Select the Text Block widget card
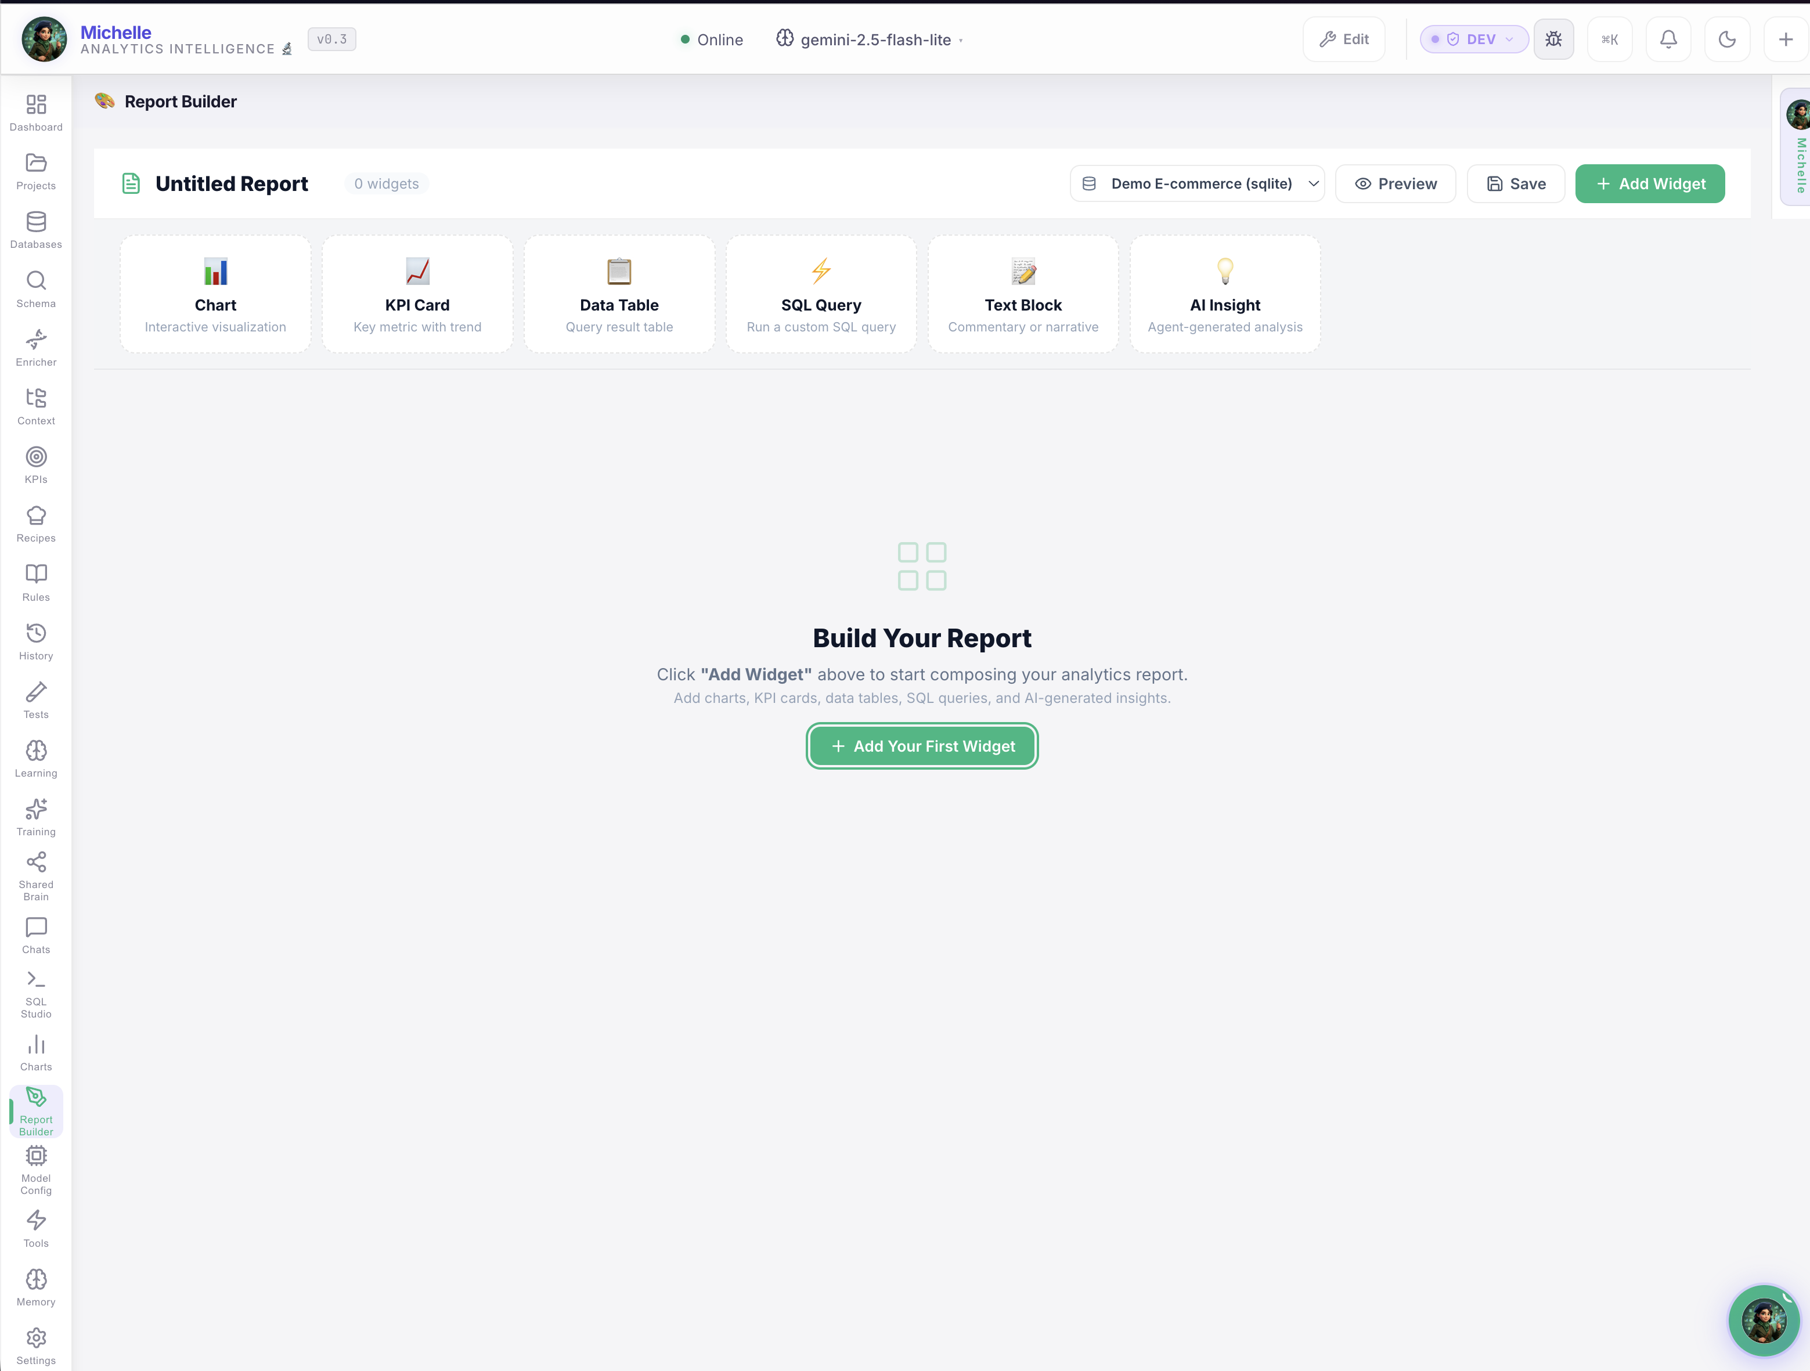The image size is (1810, 1371). pyautogui.click(x=1023, y=293)
